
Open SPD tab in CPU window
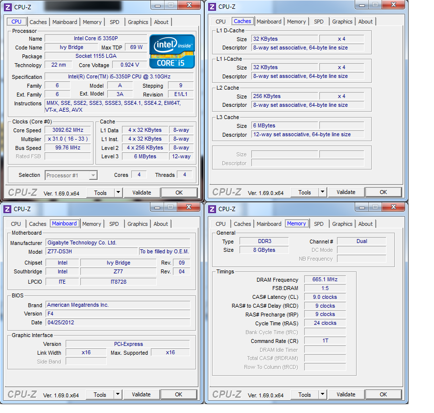pos(114,22)
